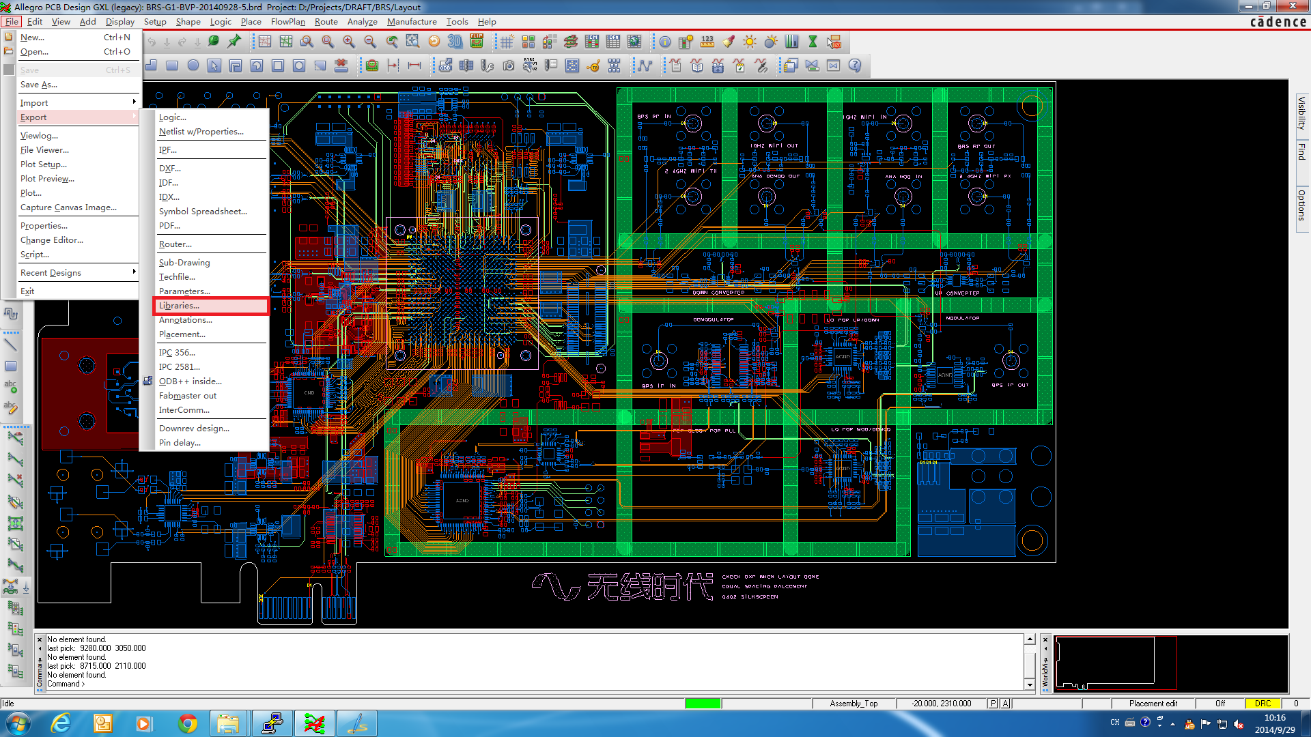Click the sun Highlight icon
This screenshot has height=737, width=1311.
(x=750, y=42)
